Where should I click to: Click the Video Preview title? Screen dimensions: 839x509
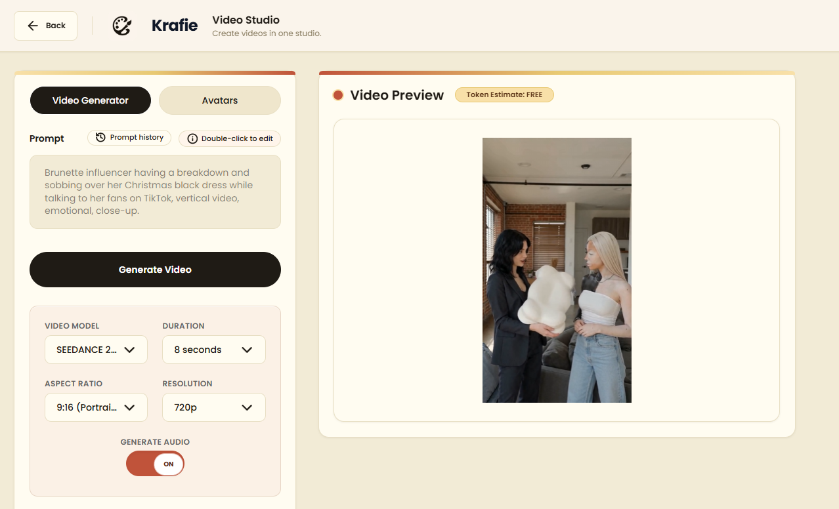[397, 95]
